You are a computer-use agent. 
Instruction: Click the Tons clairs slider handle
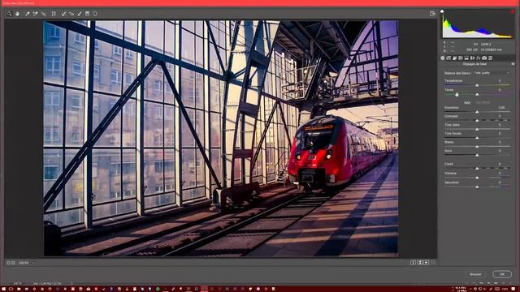pos(477,130)
